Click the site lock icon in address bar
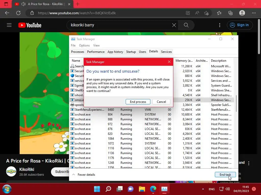Screen dimensions: 261x195 coord(32,13)
